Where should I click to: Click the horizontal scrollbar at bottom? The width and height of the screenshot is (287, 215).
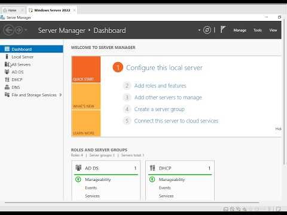tap(132, 202)
